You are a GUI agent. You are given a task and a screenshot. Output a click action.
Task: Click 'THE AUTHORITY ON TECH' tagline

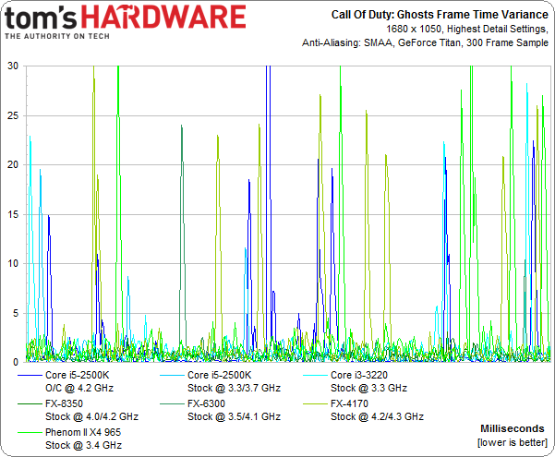point(57,36)
